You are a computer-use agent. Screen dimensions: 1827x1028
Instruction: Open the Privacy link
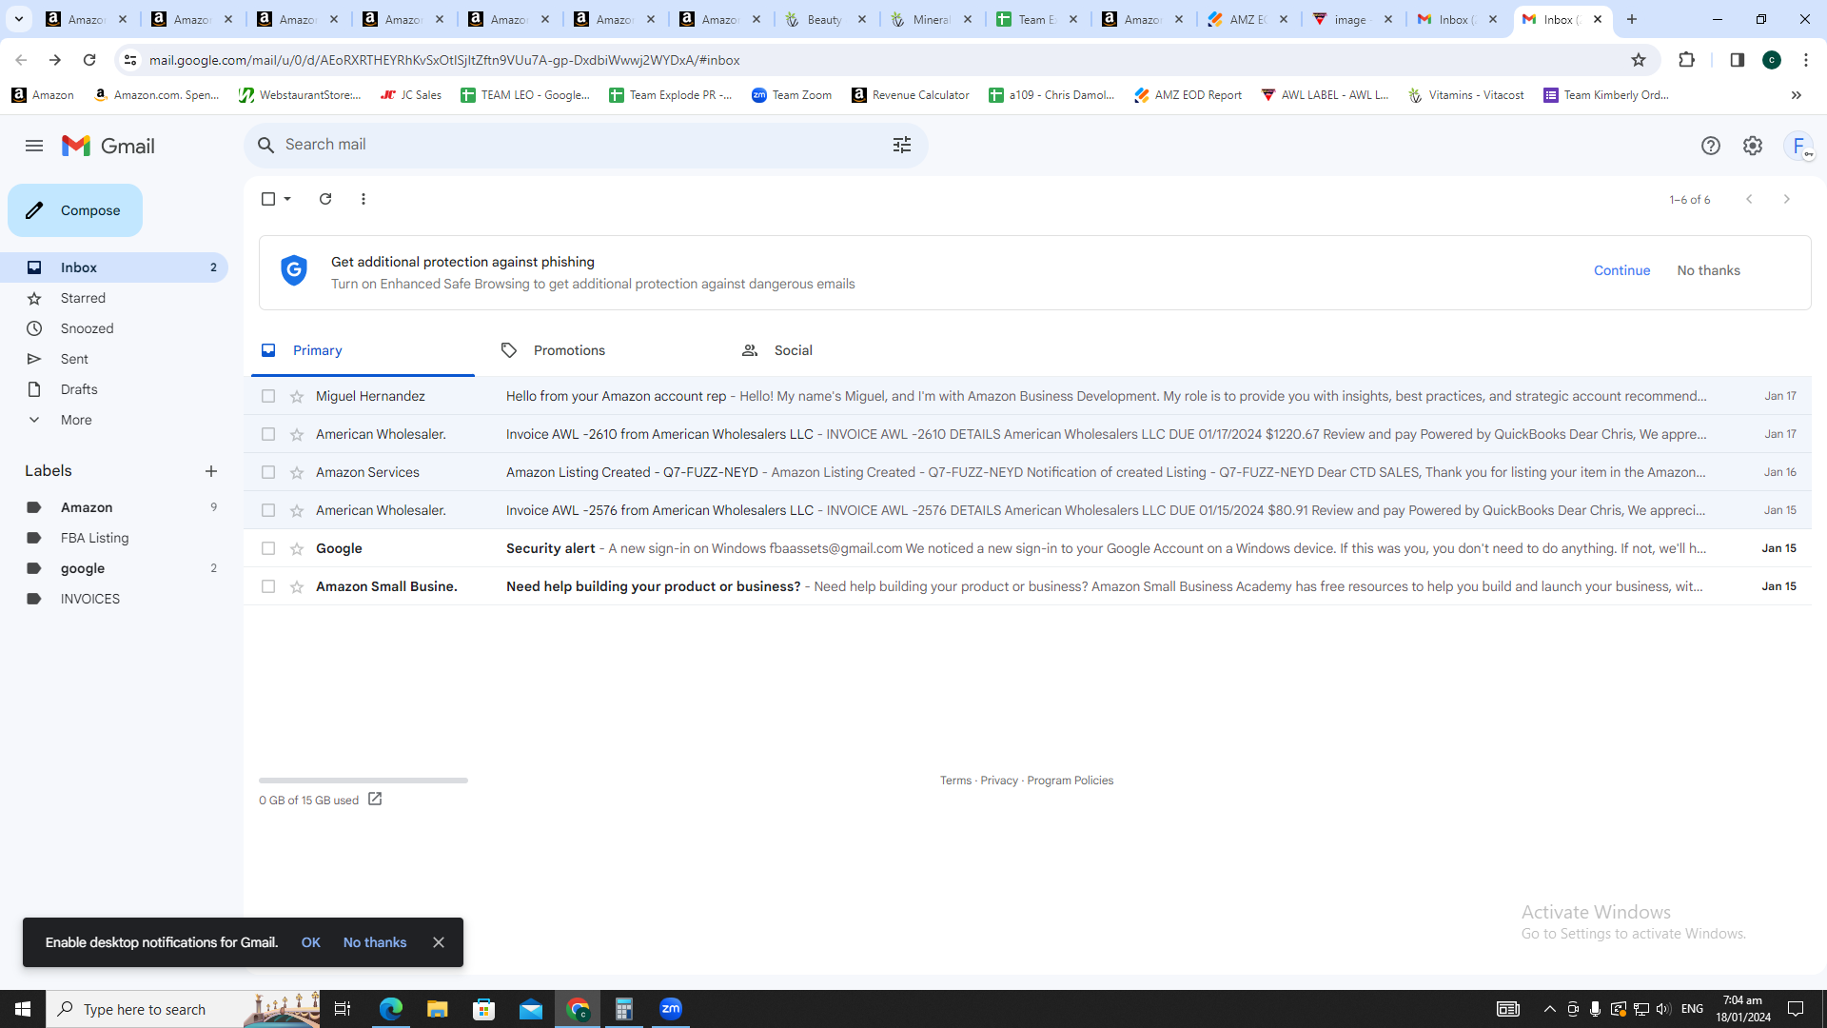point(999,781)
